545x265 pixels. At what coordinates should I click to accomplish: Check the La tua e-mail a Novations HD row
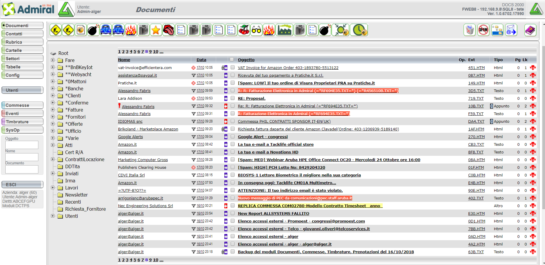point(233,152)
